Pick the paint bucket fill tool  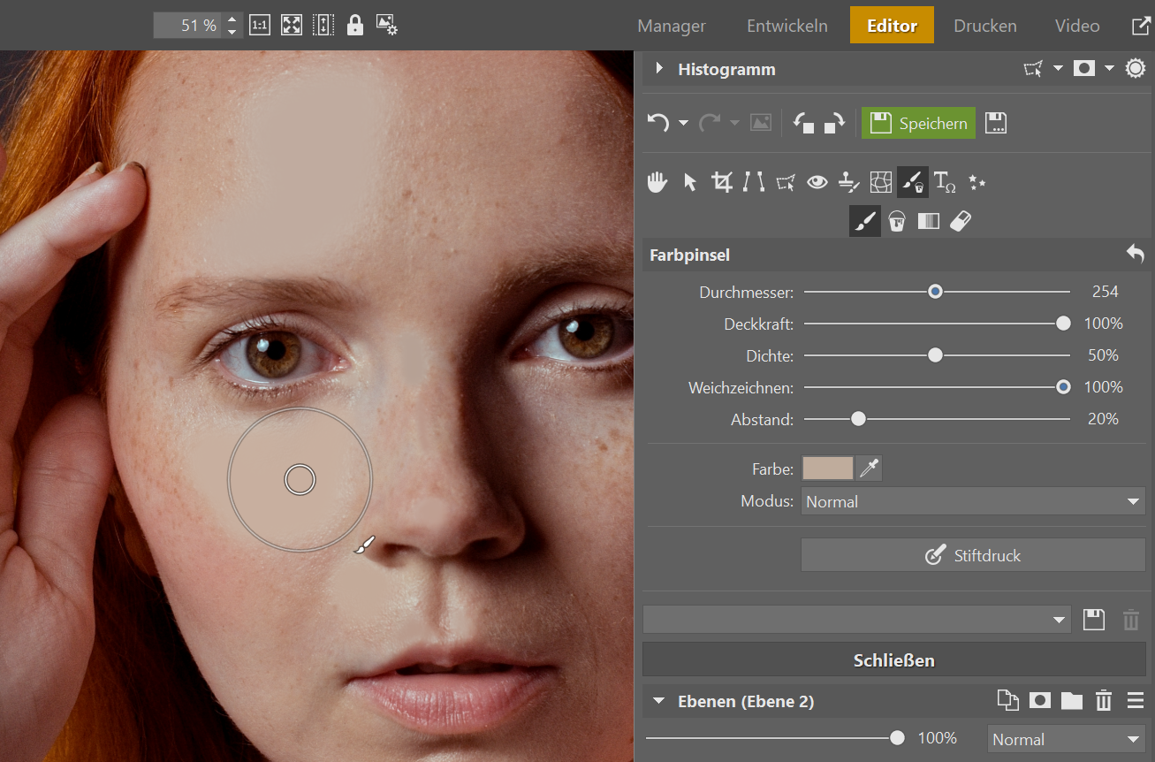[x=897, y=221]
